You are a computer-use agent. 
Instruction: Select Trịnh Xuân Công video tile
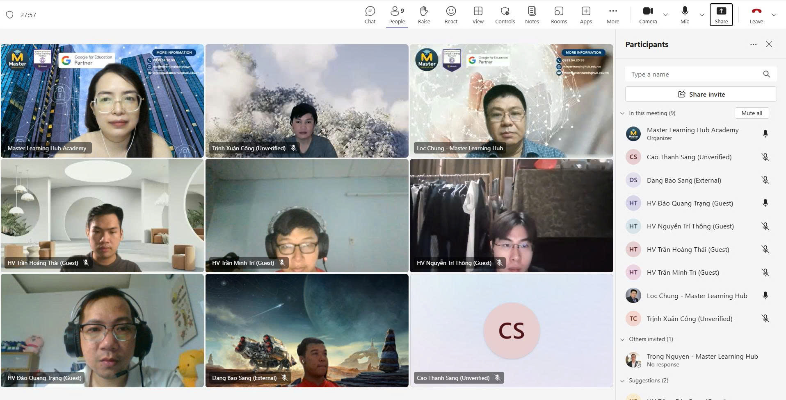pos(307,101)
